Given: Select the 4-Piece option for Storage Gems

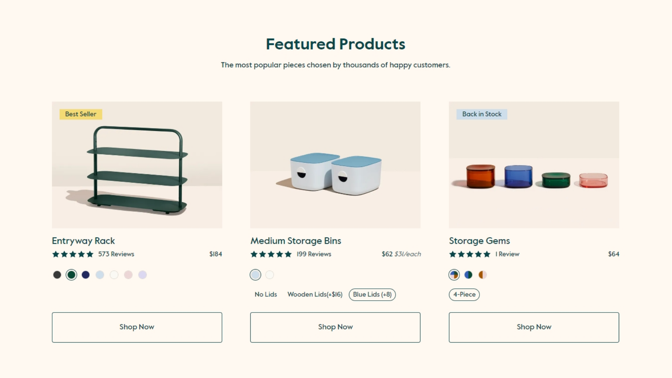Looking at the screenshot, I should pyautogui.click(x=464, y=295).
